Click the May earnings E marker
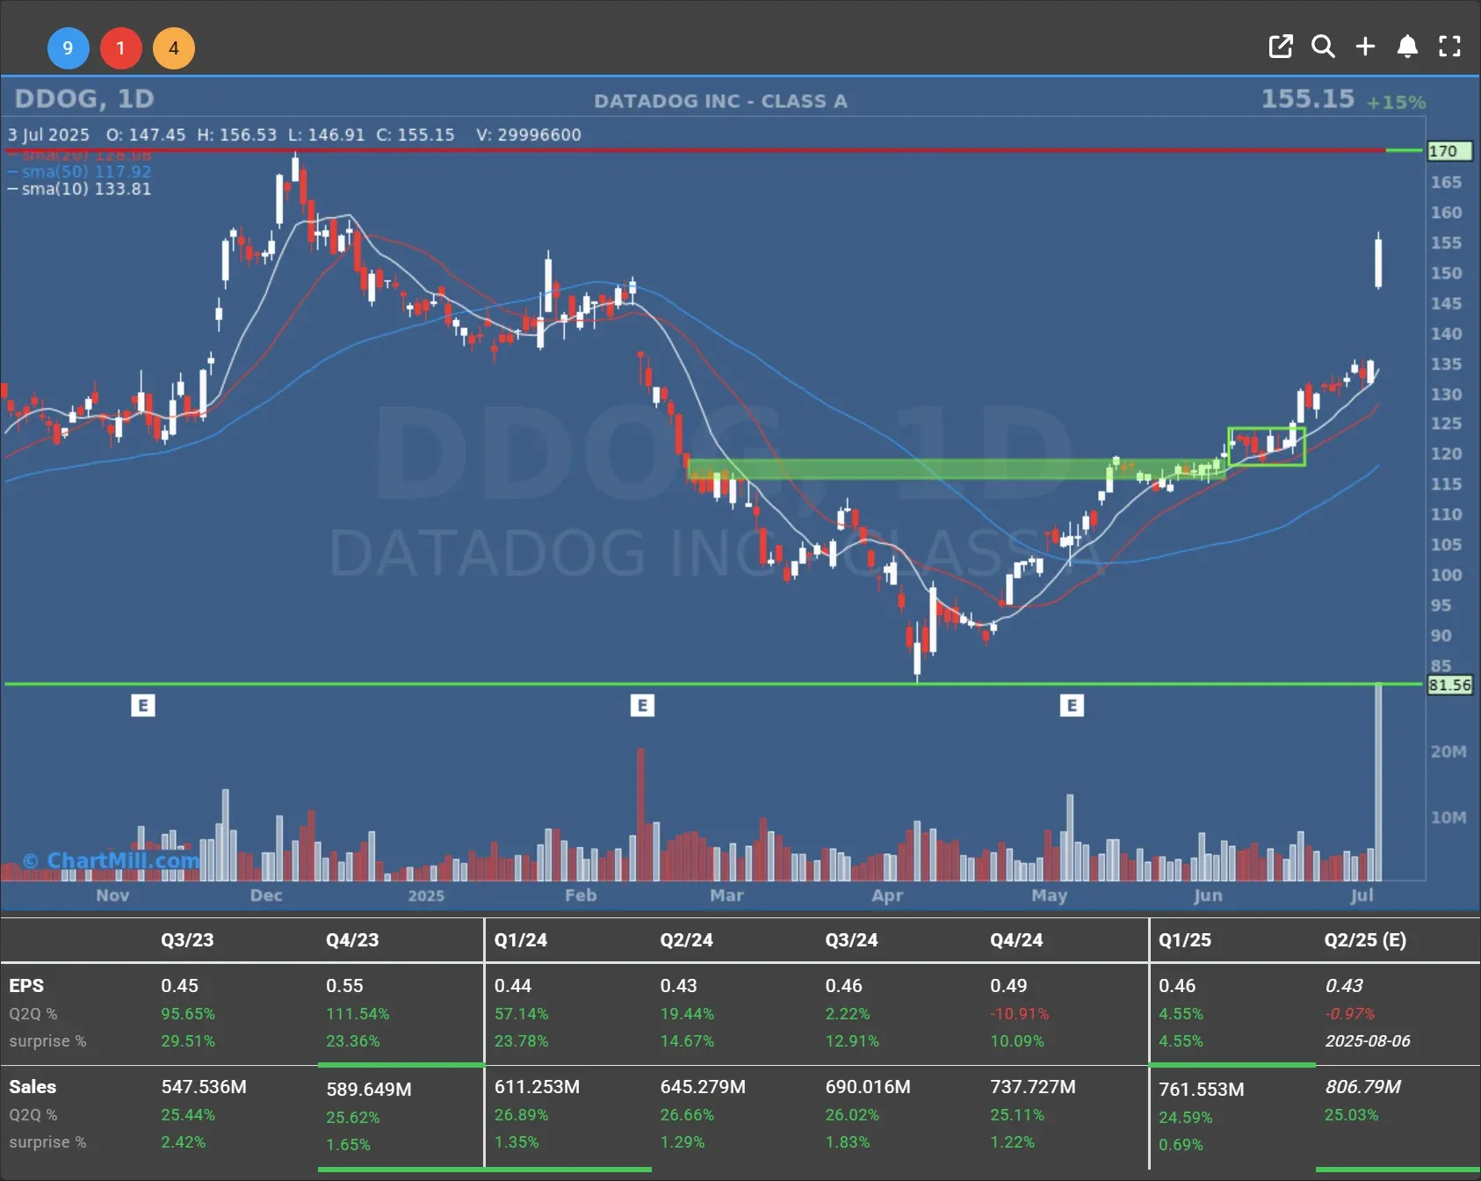Screen dimensions: 1481x1181 point(1072,705)
